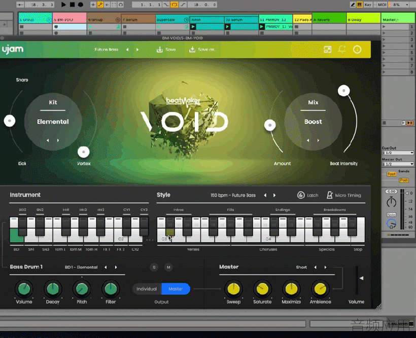Open ujam notifications bell icon
Viewport: 416px width, 338px height.
point(342,49)
